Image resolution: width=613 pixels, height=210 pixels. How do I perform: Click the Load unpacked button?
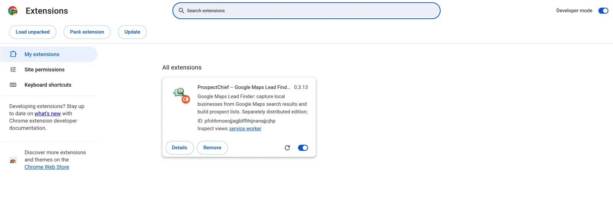coord(33,32)
